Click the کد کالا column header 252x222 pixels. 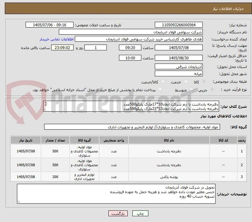(223, 140)
